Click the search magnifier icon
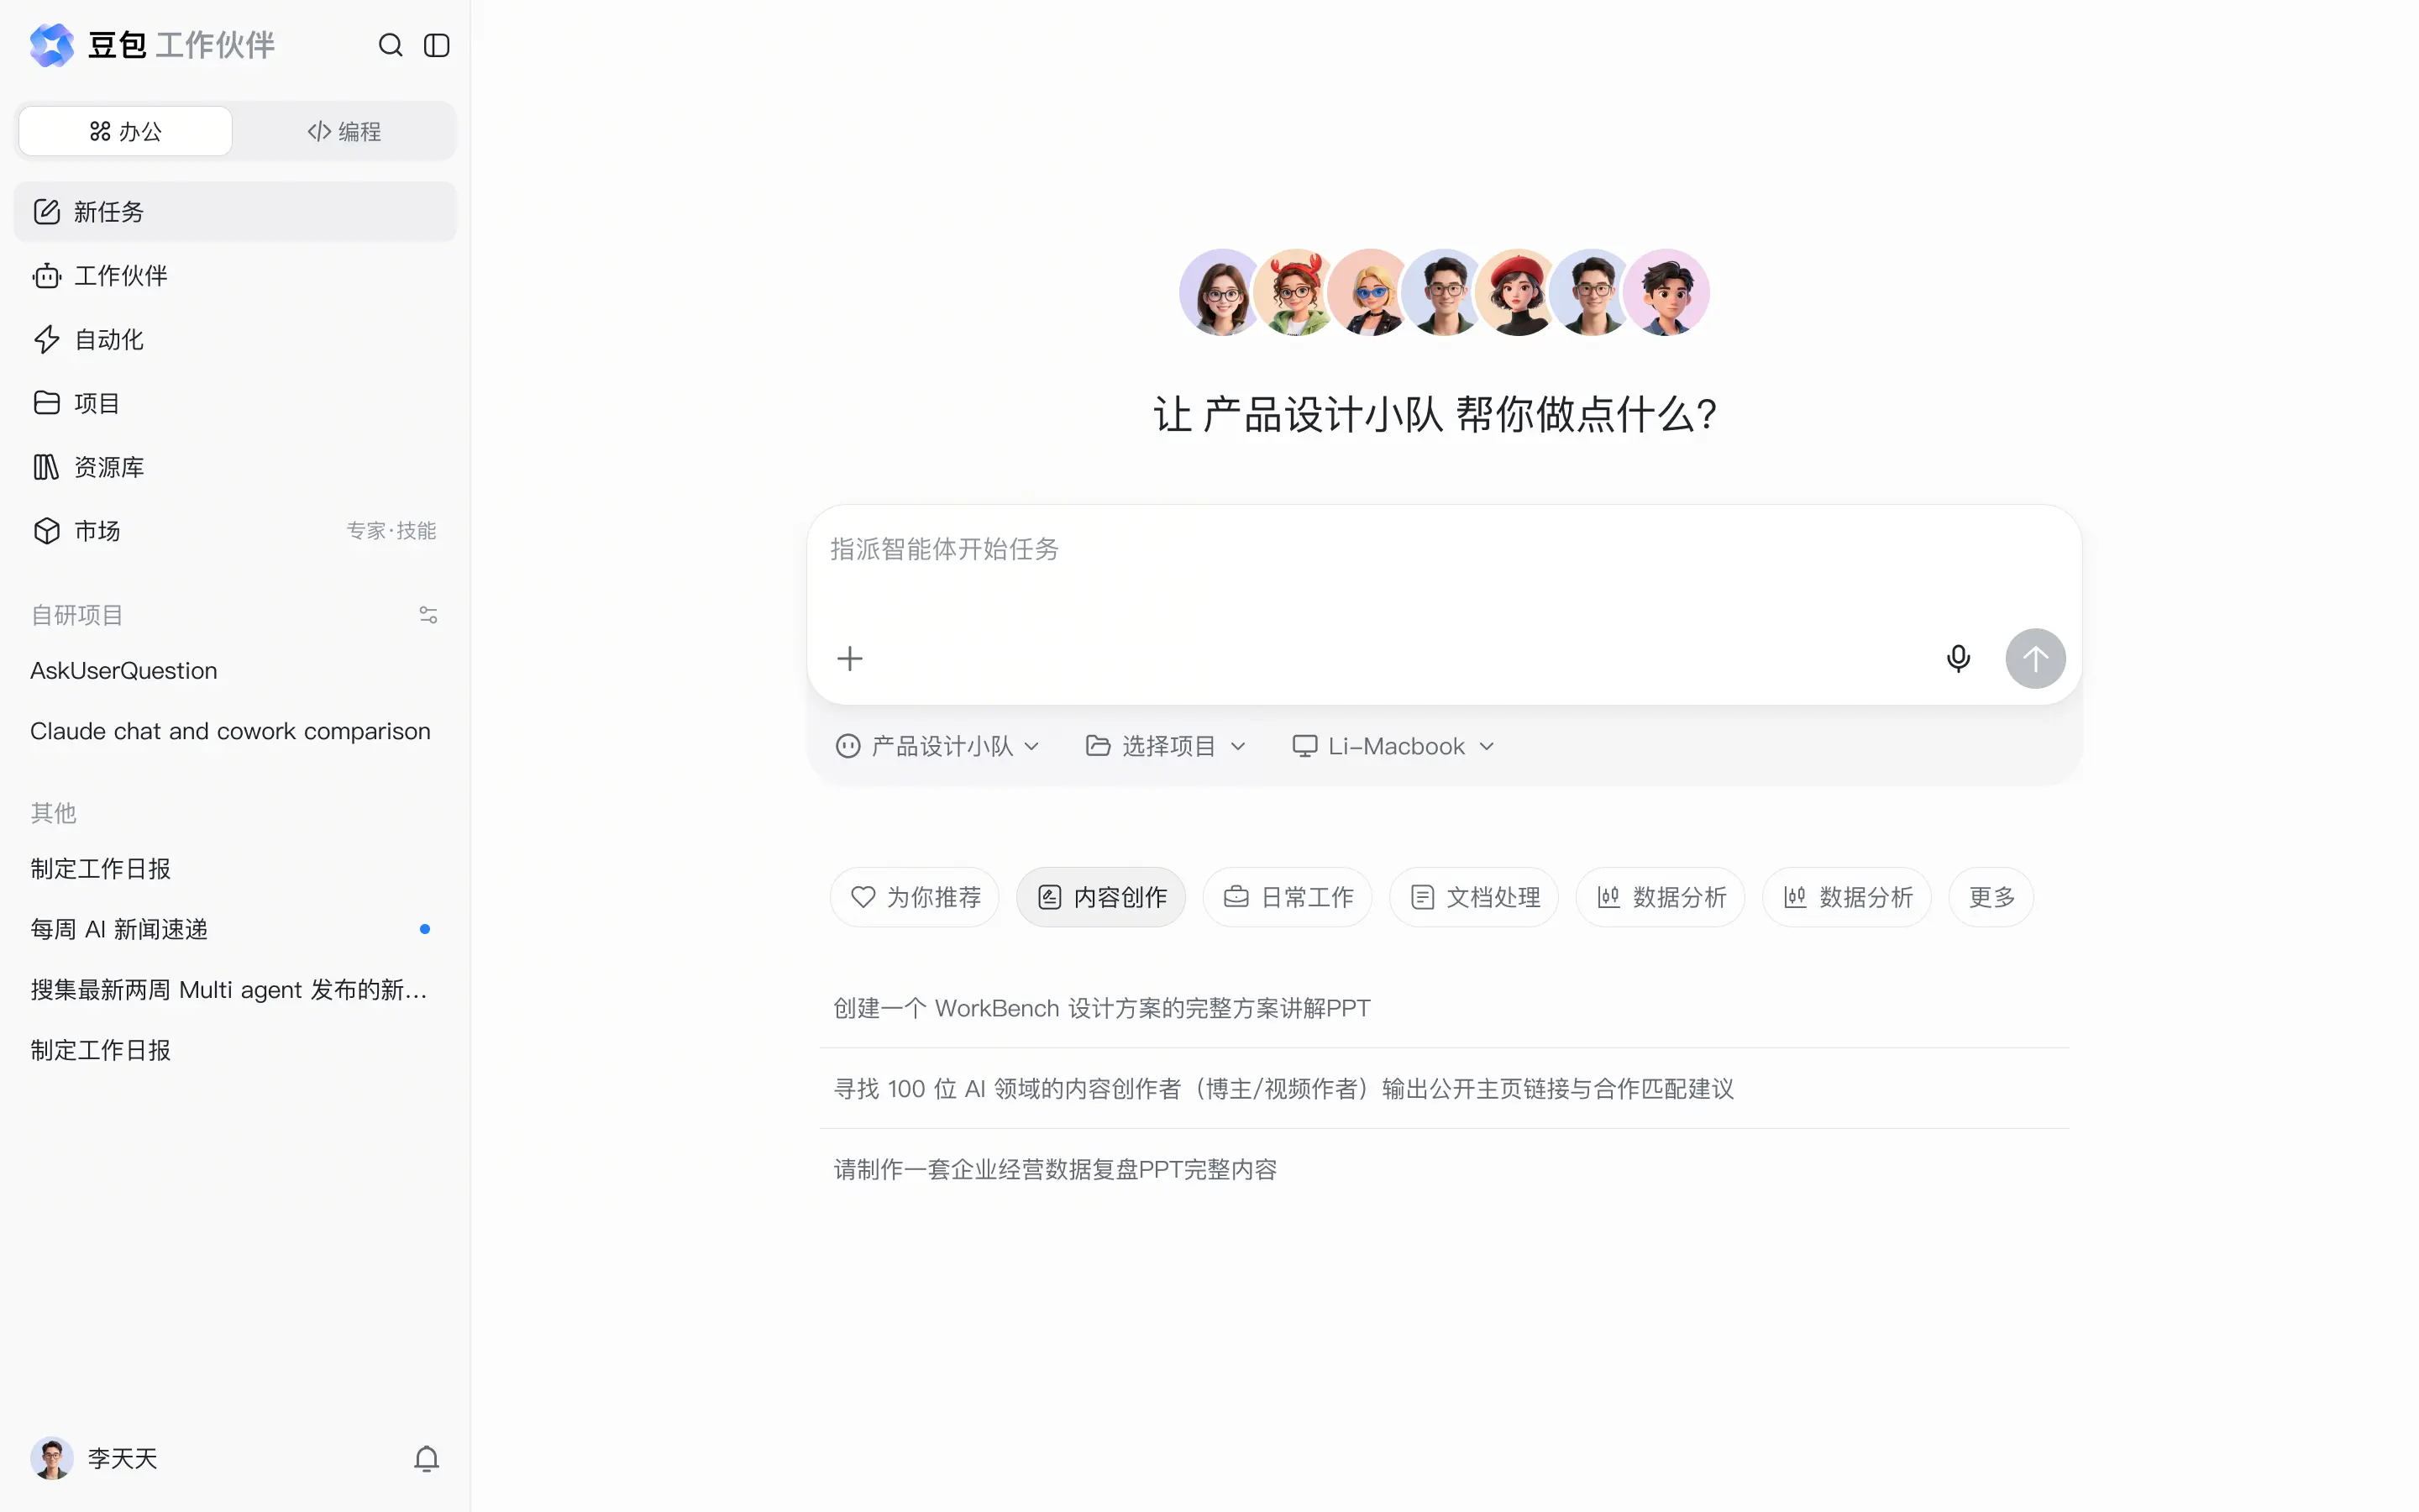Viewport: 2419px width, 1512px height. click(x=390, y=45)
